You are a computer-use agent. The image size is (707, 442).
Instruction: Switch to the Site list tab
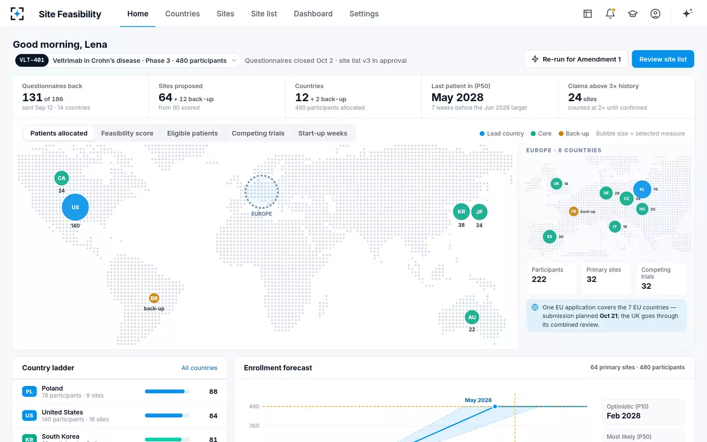click(264, 14)
